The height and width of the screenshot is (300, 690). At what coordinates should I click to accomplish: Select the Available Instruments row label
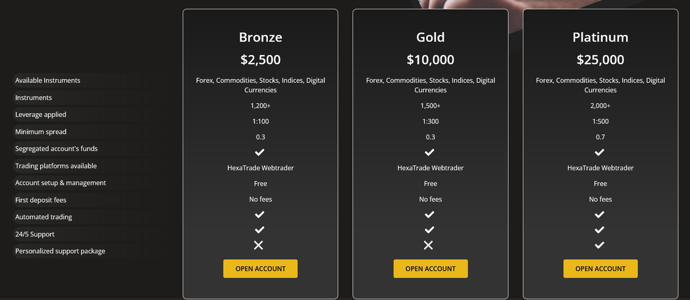48,80
